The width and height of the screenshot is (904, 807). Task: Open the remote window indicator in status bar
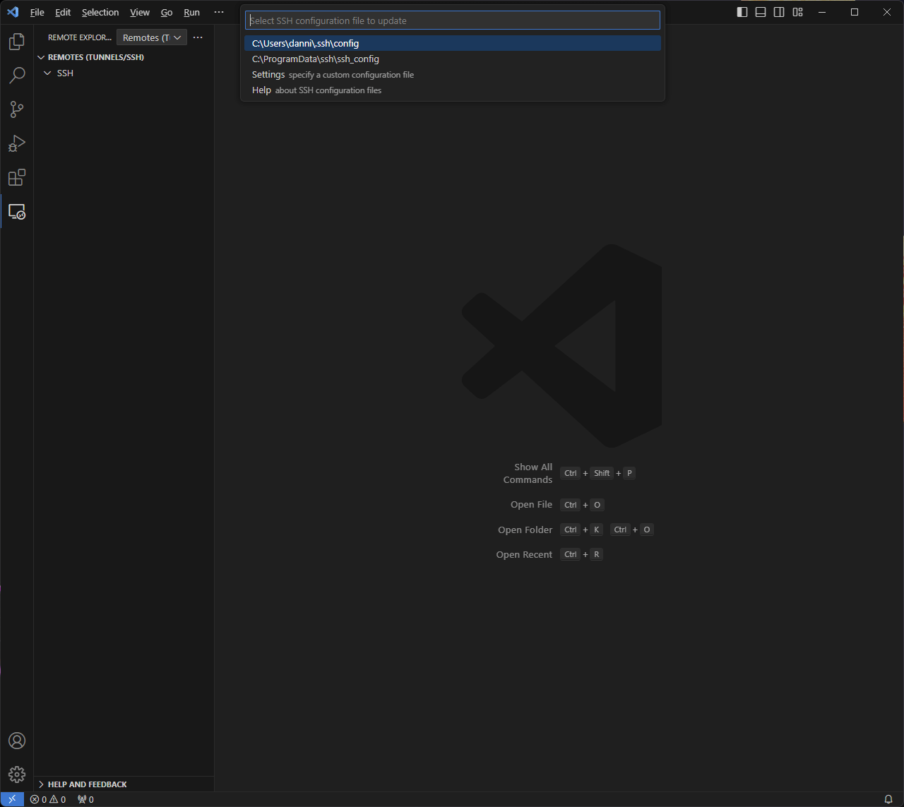[12, 799]
